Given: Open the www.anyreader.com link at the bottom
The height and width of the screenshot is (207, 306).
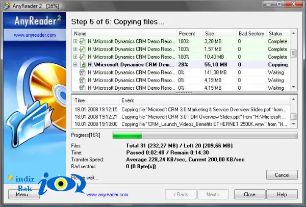Looking at the screenshot, I should click(107, 195).
